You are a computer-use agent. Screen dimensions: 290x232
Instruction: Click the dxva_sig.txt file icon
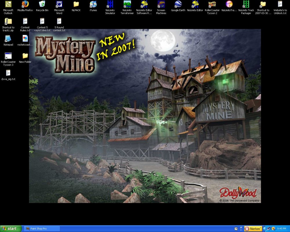point(8,73)
